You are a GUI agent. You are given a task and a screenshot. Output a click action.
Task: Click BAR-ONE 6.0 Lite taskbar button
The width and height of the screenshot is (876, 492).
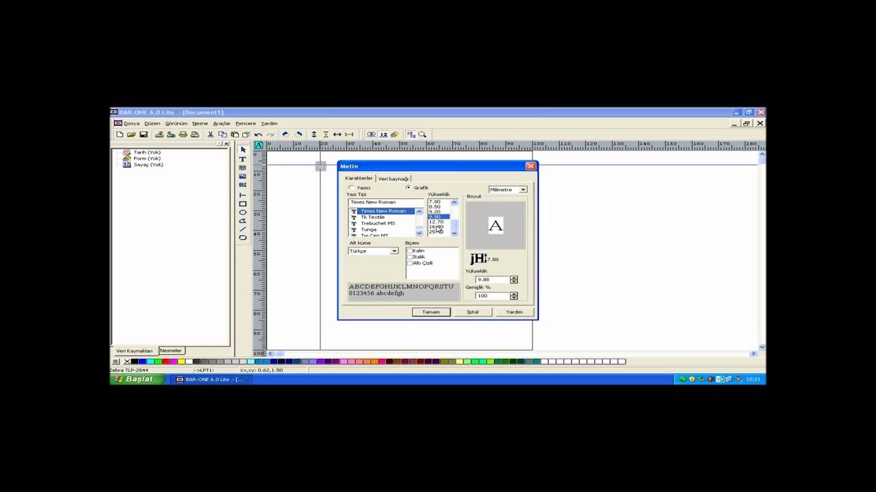(x=210, y=379)
